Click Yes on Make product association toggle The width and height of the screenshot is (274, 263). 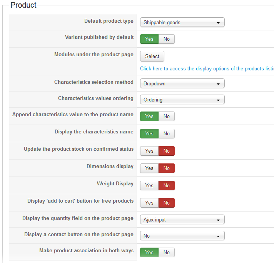click(149, 252)
